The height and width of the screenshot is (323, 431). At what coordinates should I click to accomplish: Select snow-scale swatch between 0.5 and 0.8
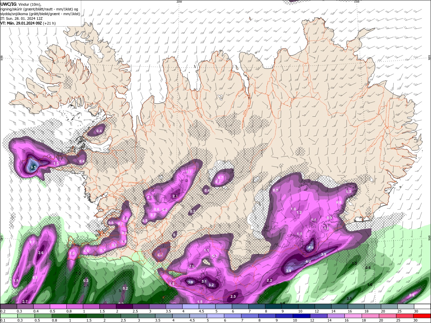click(x=58, y=307)
